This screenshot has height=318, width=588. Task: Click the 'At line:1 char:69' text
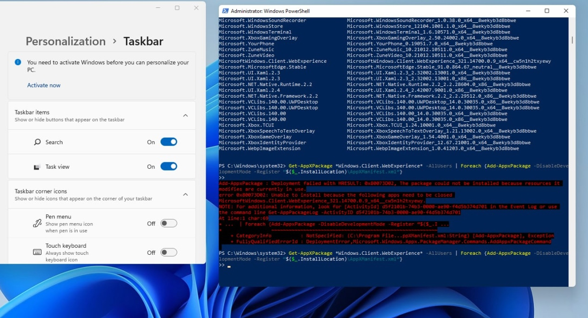[243, 218]
